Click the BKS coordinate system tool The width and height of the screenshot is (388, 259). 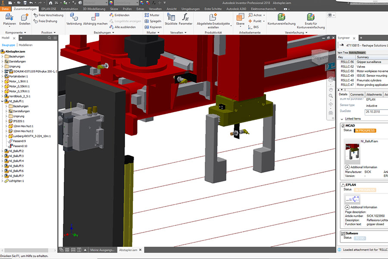253,27
